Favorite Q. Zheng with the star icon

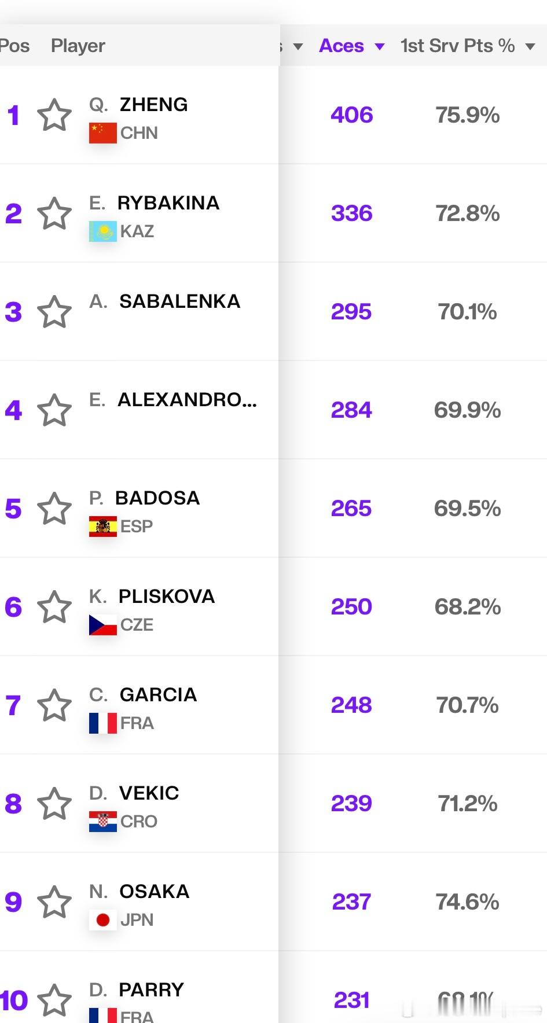(x=54, y=115)
